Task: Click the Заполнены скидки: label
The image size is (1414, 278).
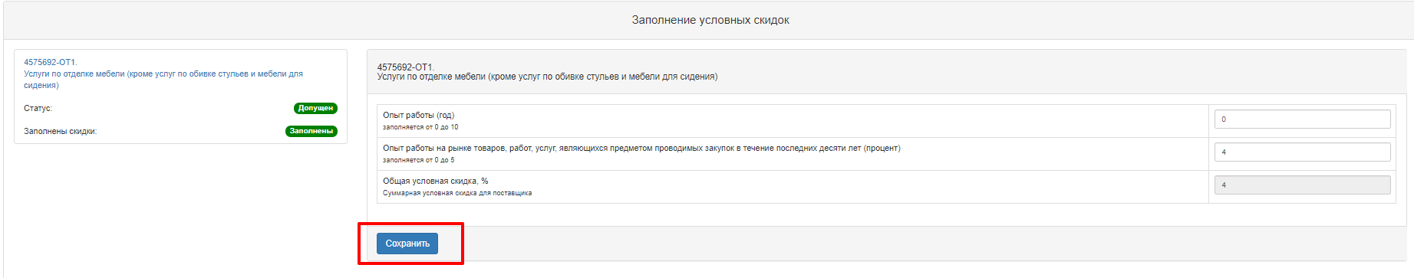Action: [x=61, y=132]
